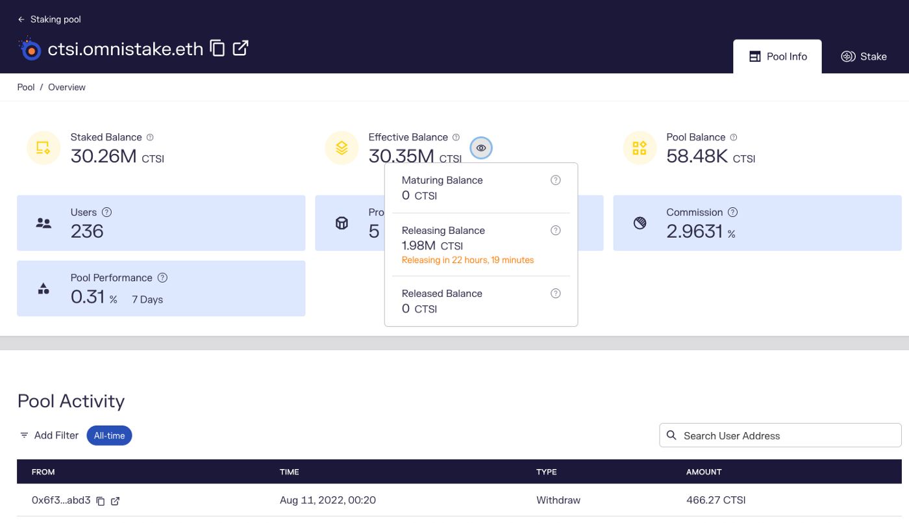Open 0x6f3...abd3 in external explorer

116,501
